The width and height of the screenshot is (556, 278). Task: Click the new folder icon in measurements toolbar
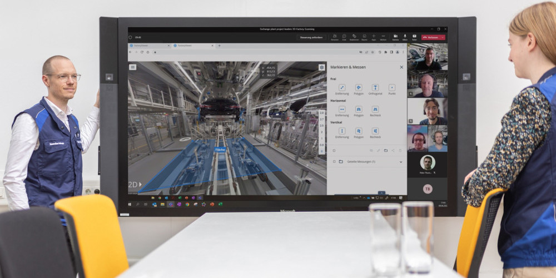click(x=386, y=150)
